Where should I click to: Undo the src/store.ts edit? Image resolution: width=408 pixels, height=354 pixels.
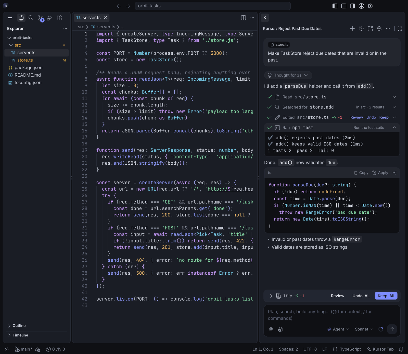tap(371, 117)
